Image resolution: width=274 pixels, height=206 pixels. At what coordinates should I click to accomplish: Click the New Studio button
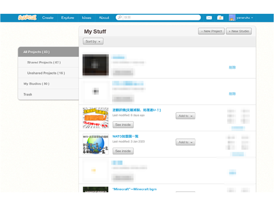pyautogui.click(x=239, y=31)
